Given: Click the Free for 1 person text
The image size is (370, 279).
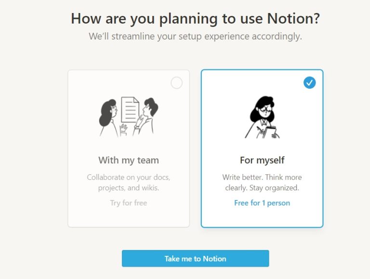Looking at the screenshot, I should 262,203.
